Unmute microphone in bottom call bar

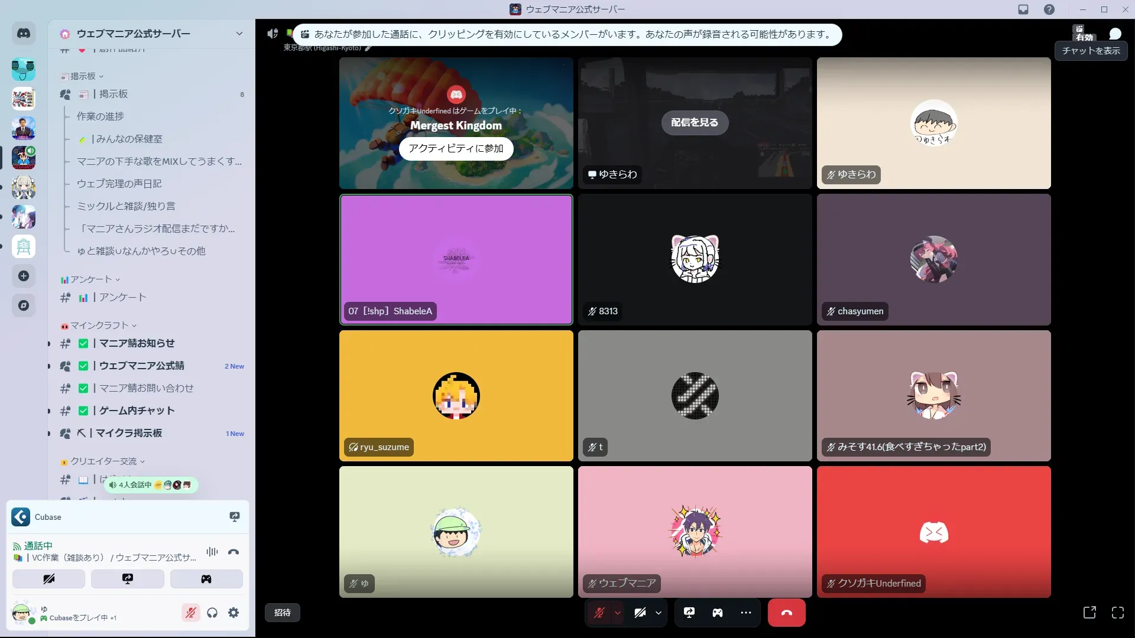[x=599, y=613]
